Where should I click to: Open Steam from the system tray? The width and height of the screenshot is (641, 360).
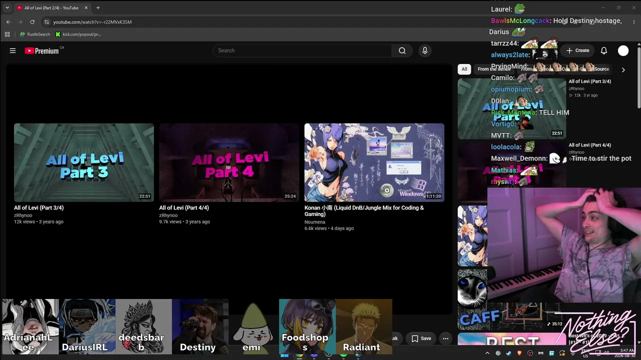point(509,353)
